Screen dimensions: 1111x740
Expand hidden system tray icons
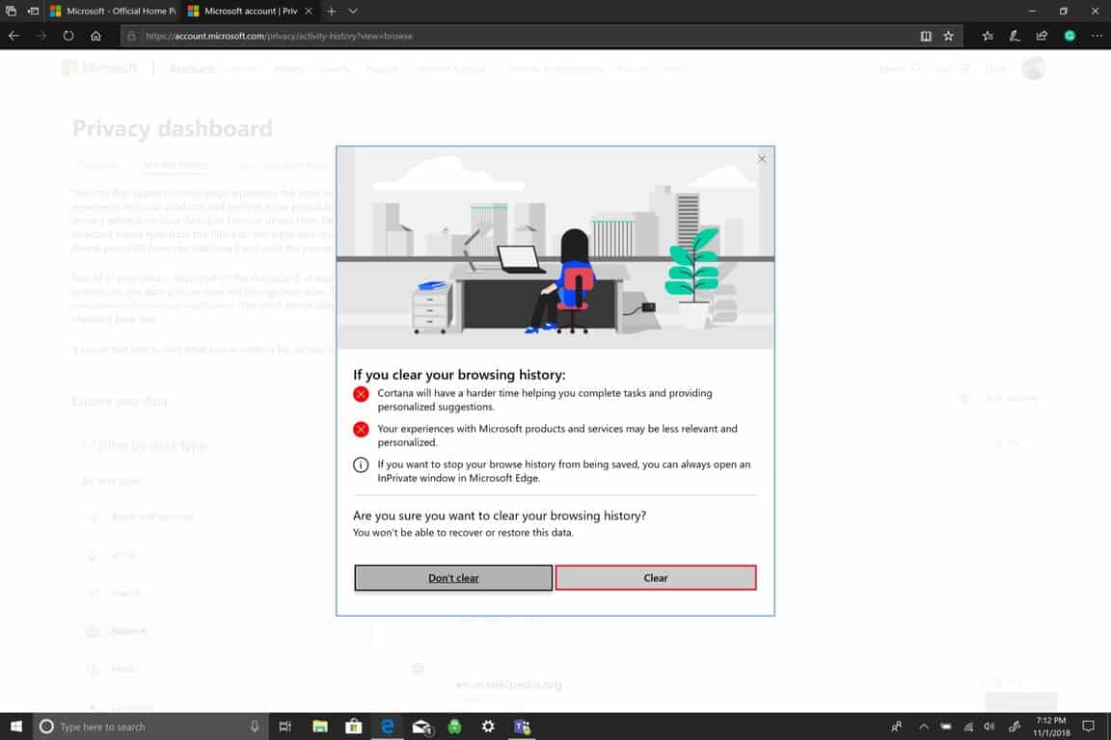coord(923,727)
